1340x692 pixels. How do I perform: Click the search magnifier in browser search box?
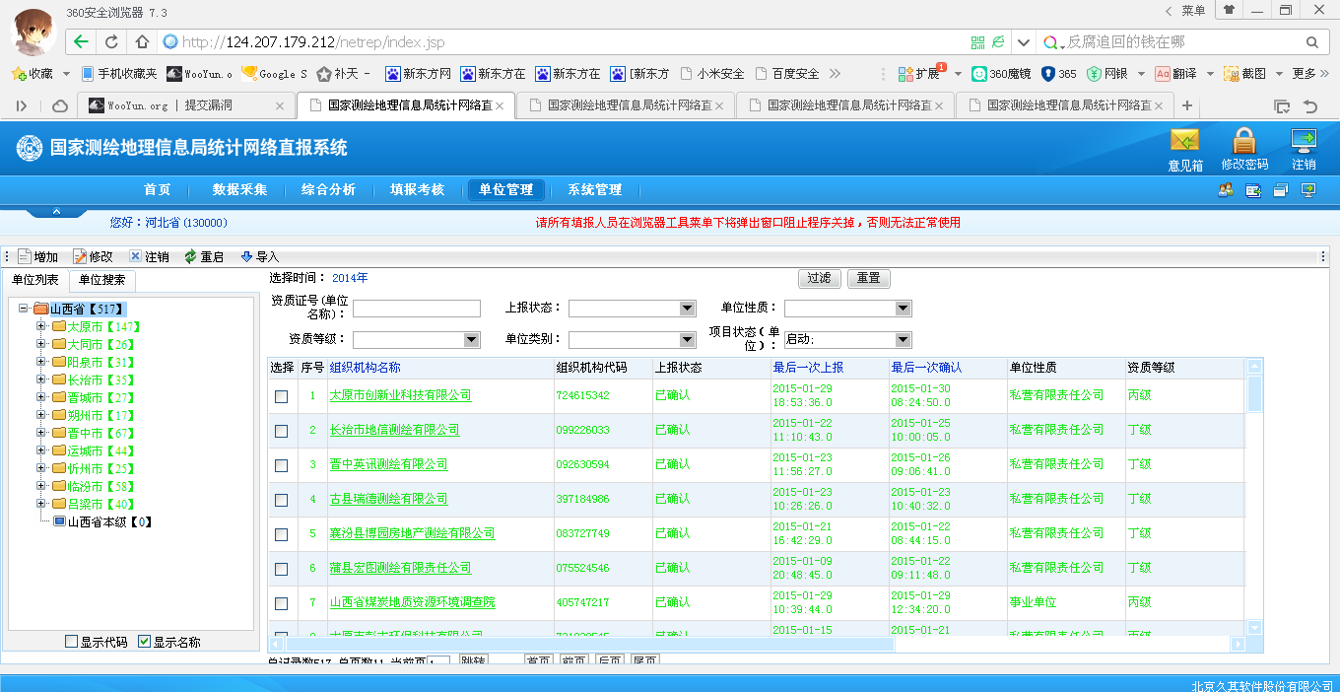pyautogui.click(x=1312, y=42)
